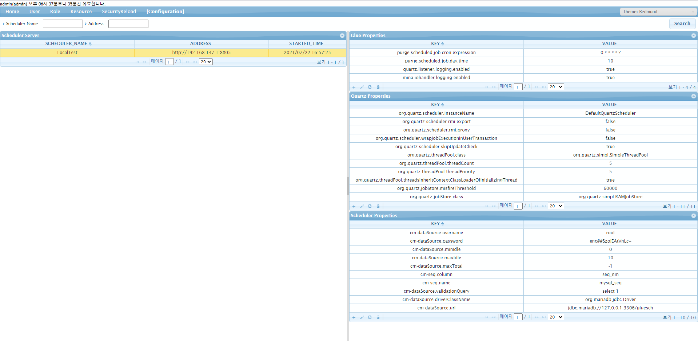
Task: Delete selected Quartz Properties row
Action: (x=378, y=206)
